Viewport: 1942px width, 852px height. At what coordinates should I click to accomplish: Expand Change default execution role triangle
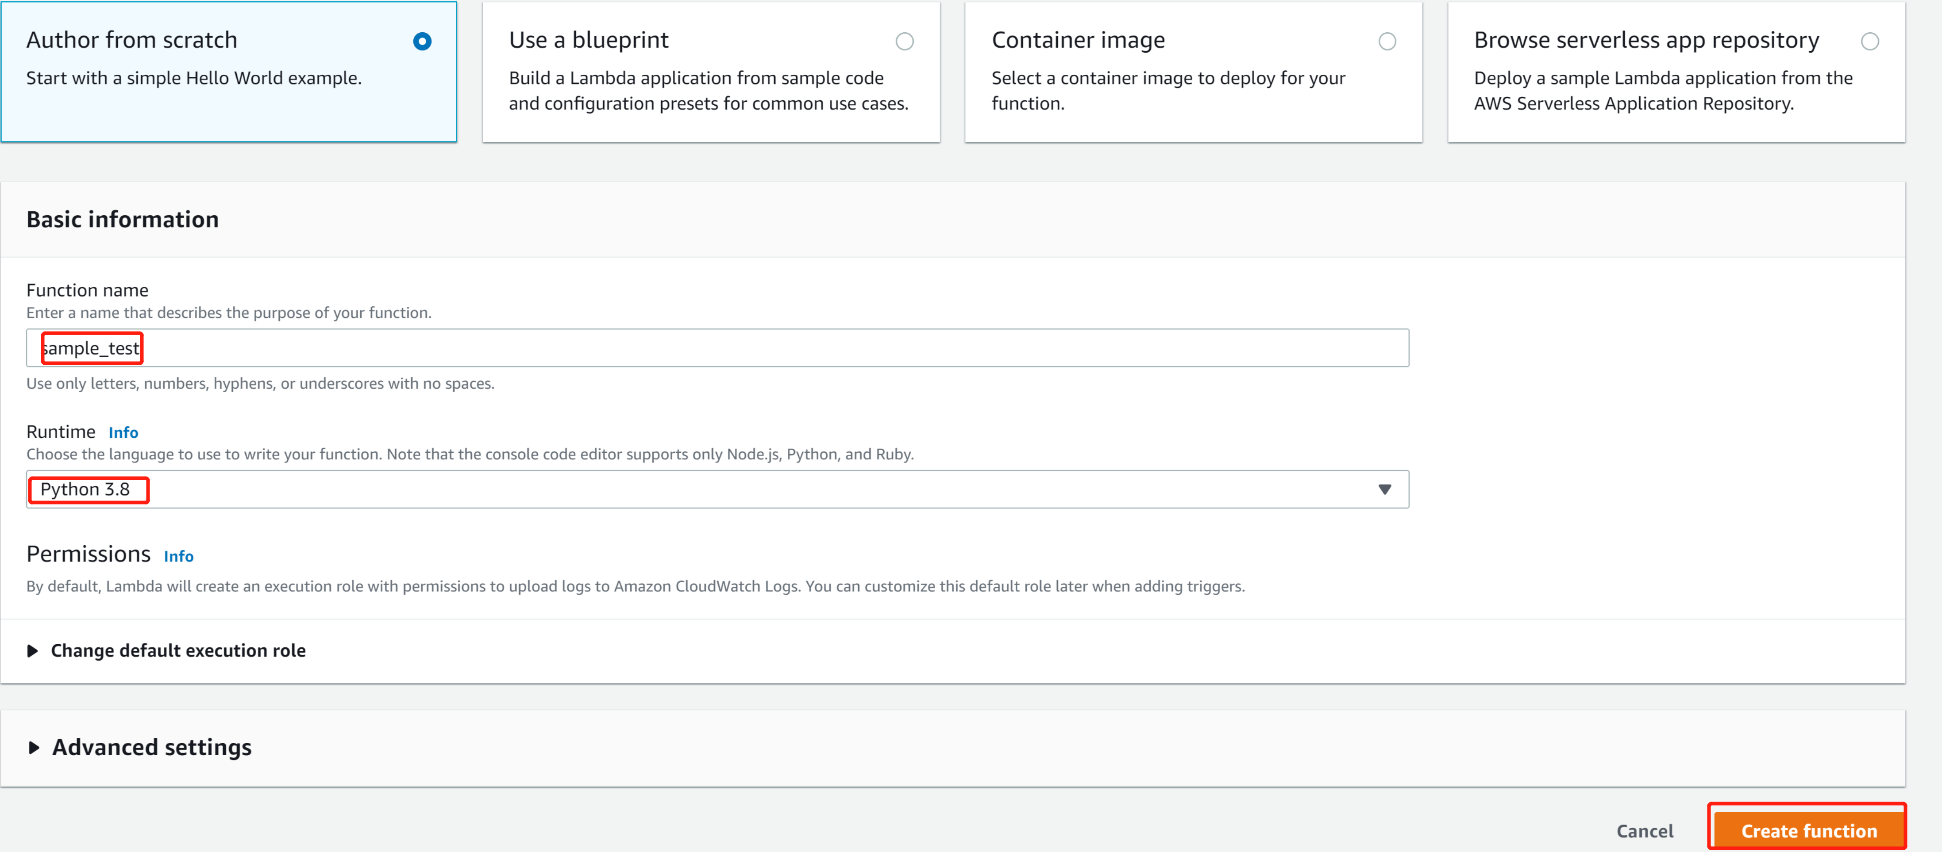pyautogui.click(x=32, y=651)
